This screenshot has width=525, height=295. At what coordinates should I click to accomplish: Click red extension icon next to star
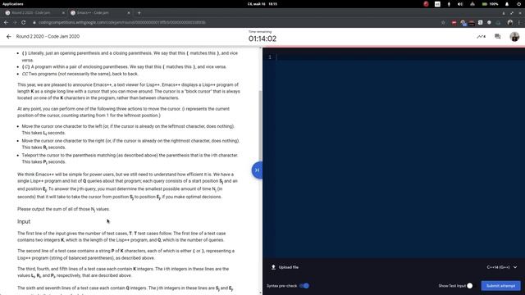[454, 22]
